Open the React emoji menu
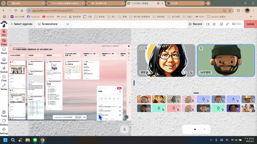 click(4, 61)
